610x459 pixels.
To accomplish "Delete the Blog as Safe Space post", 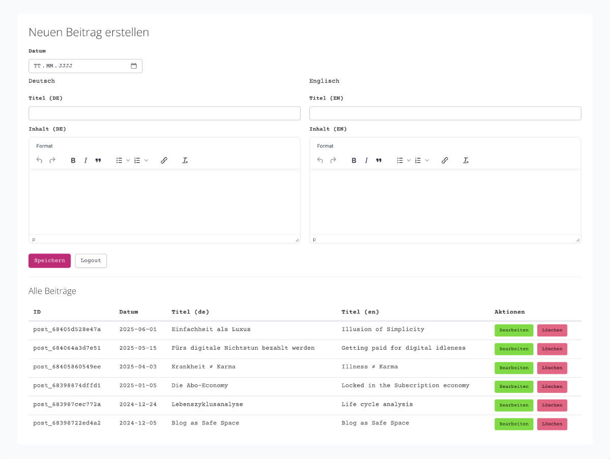I will [x=552, y=424].
